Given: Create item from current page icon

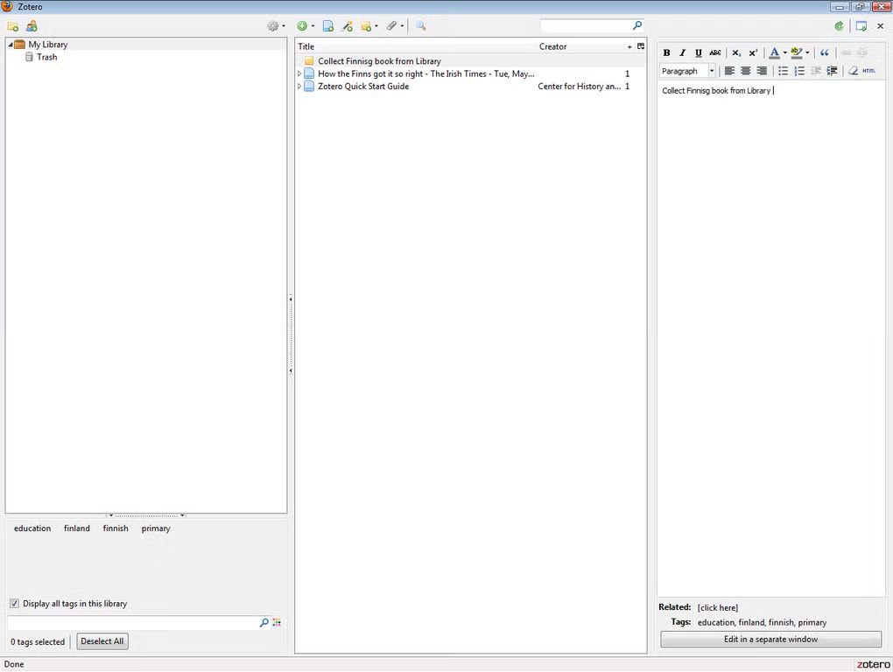Looking at the screenshot, I should (328, 26).
